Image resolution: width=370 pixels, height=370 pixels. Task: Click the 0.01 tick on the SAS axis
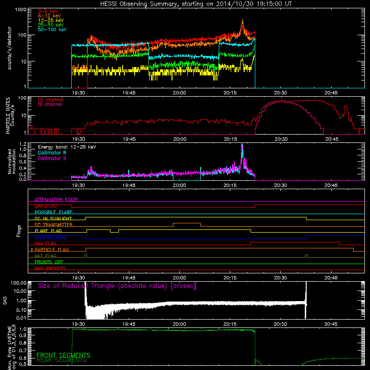coord(21,318)
